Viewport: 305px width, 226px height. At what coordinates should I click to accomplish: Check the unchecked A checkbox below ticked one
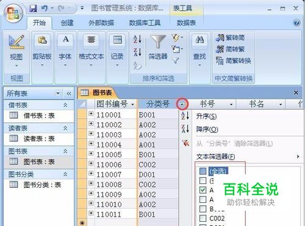[203, 199]
